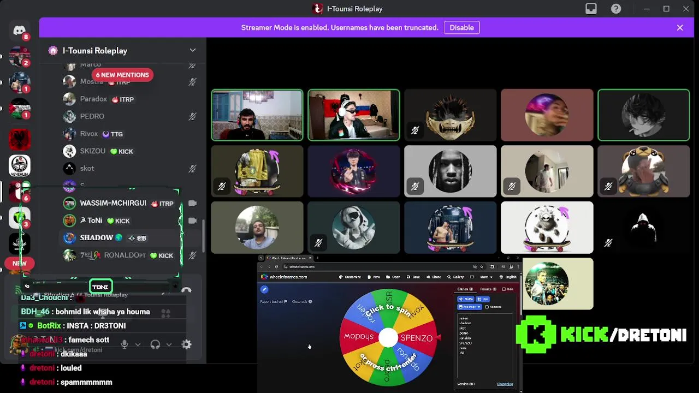Screen dimensions: 699x393
Task: Click Report bad ad flag link
Action: coord(274,301)
